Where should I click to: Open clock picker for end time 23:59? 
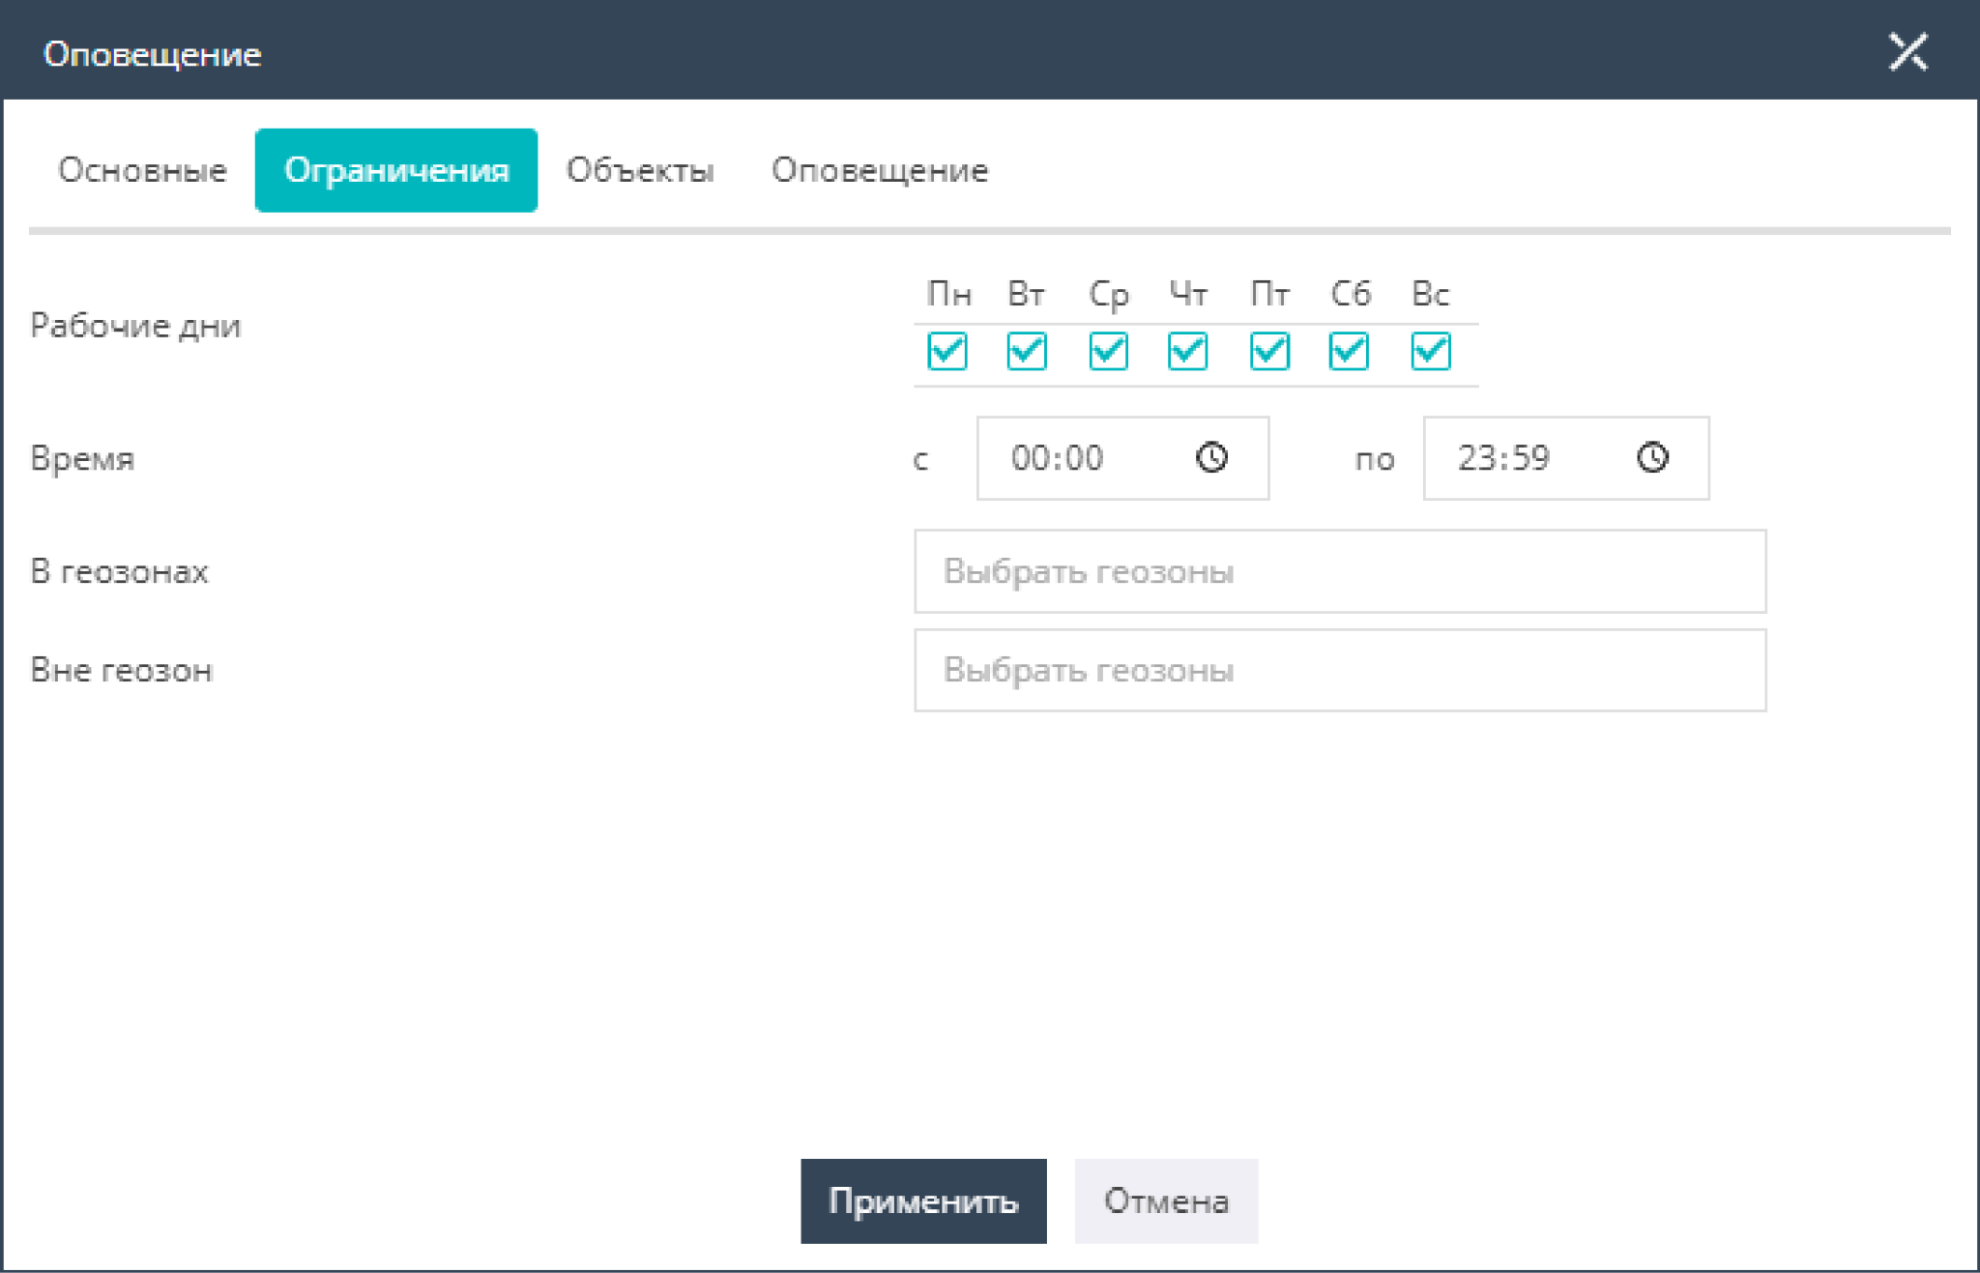(x=1652, y=457)
